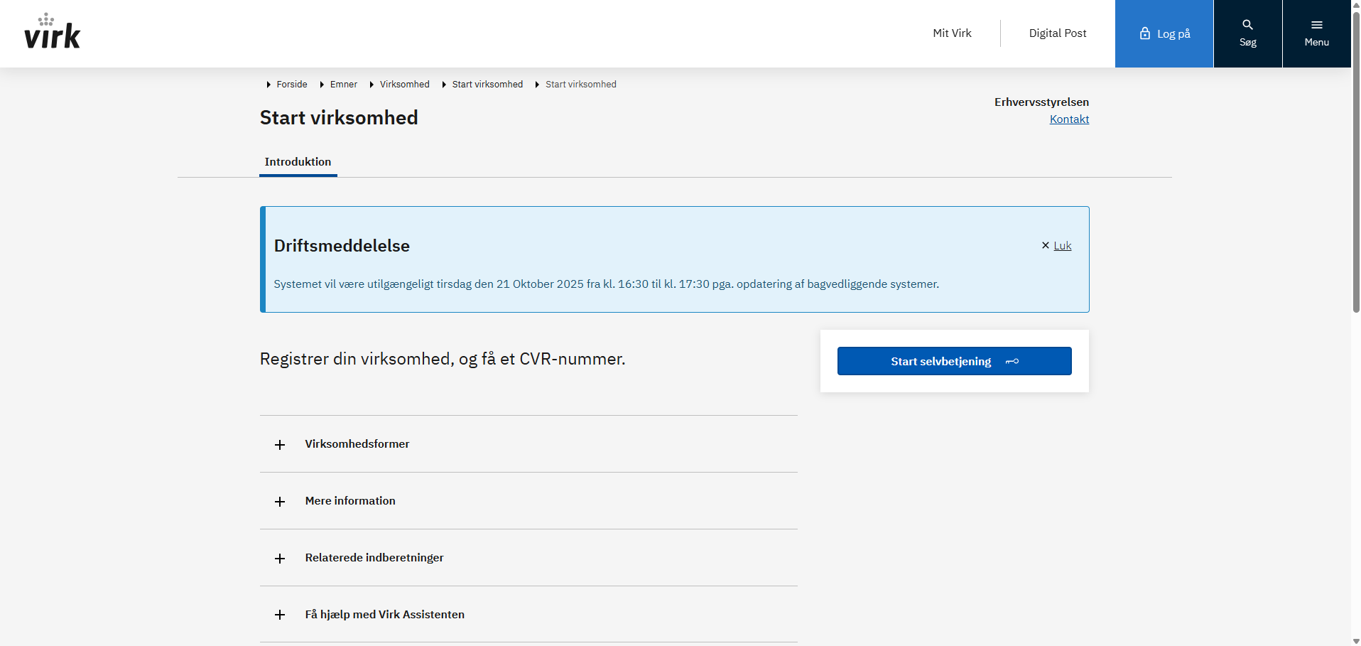The image size is (1361, 646).
Task: Click the plus icon beside Mere information
Action: pos(280,502)
